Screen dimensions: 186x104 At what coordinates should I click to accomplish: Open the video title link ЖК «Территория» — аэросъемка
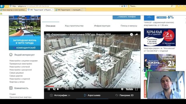click(79, 34)
